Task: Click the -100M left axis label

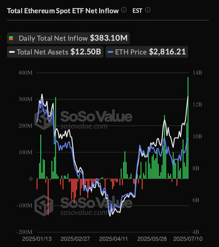Action: 25,206
